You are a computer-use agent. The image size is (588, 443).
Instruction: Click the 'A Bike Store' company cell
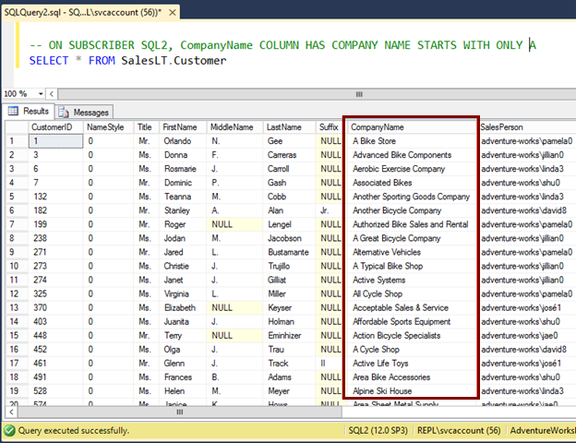click(x=374, y=141)
